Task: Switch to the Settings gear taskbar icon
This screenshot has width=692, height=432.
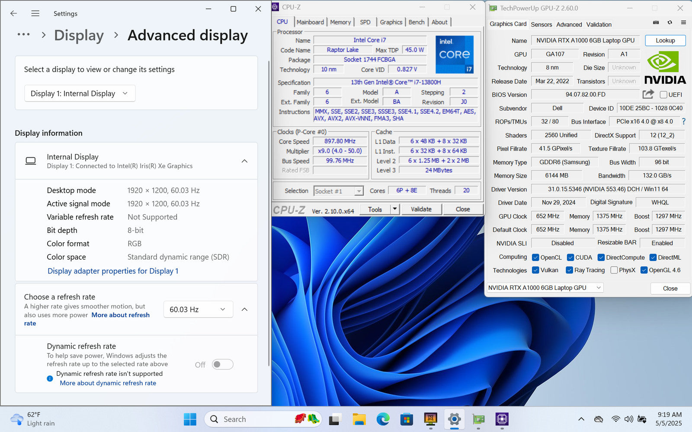Action: point(454,419)
